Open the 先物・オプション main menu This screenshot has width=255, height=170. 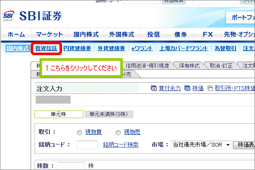click(x=238, y=34)
